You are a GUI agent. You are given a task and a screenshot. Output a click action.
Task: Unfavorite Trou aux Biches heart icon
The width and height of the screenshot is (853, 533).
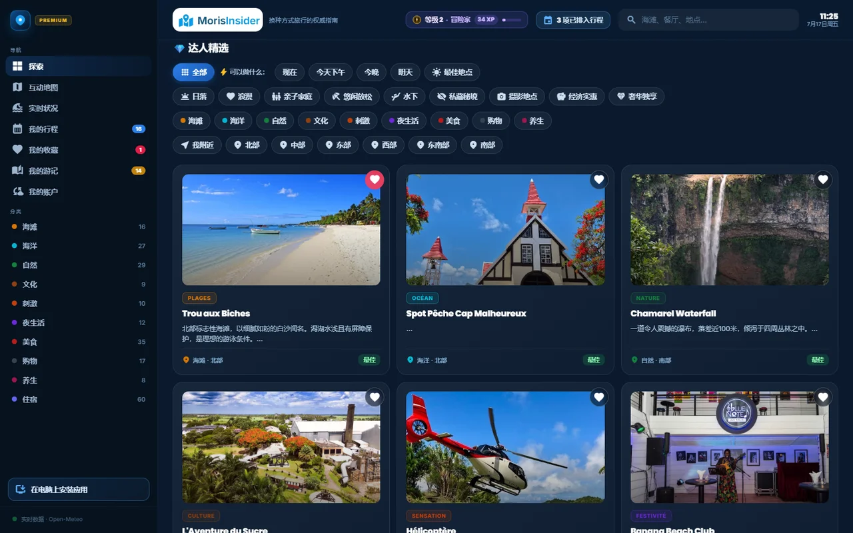(x=375, y=179)
